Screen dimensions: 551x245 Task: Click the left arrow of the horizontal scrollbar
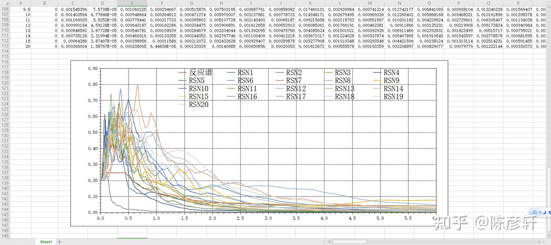point(330,242)
